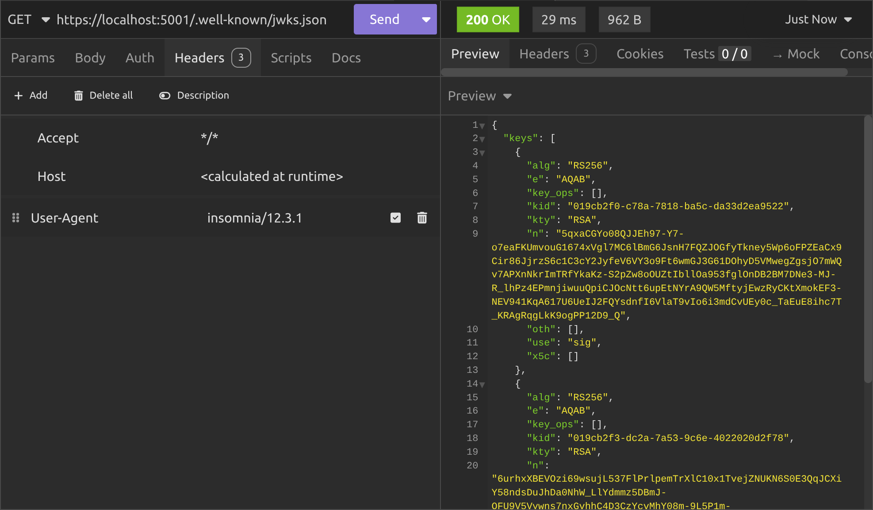Collapse JSON object at line 14
Image resolution: width=873 pixels, height=510 pixels.
coord(482,384)
